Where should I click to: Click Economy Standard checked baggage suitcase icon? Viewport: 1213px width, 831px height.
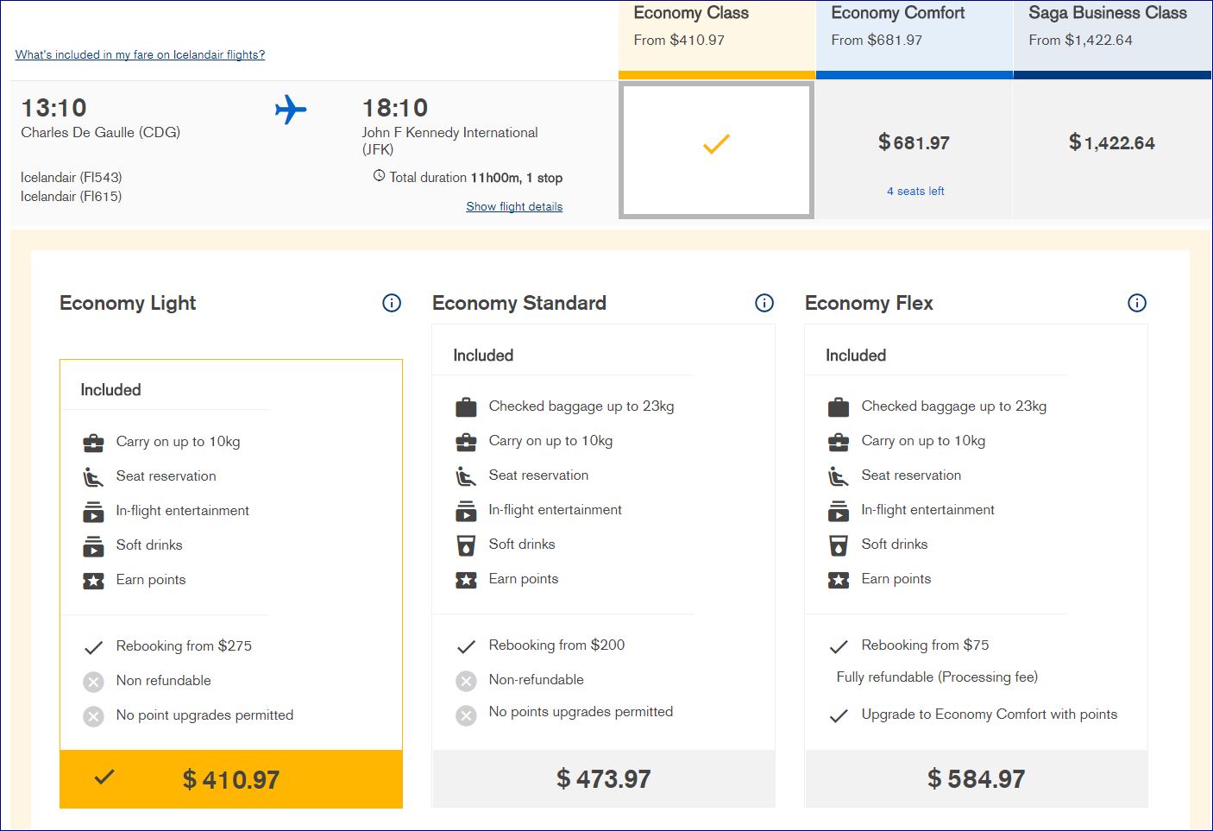tap(466, 407)
